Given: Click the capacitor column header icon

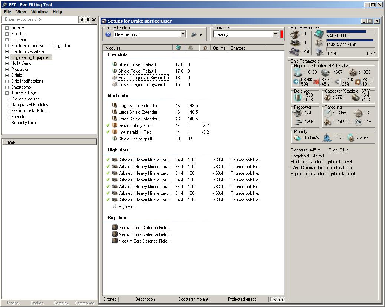Looking at the screenshot, I should [x=205, y=48].
